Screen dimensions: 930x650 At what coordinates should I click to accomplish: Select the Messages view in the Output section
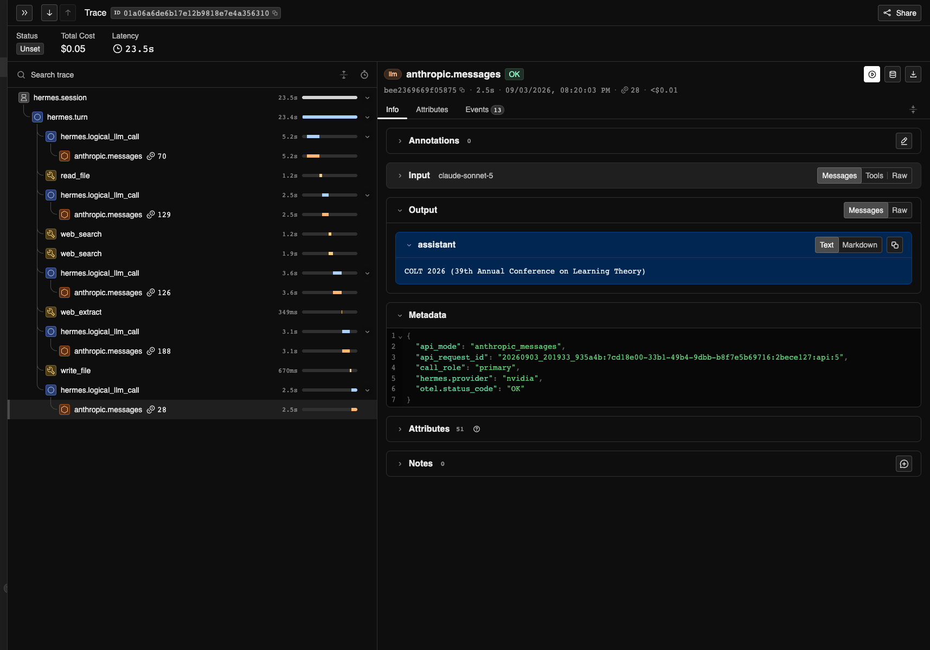point(865,210)
